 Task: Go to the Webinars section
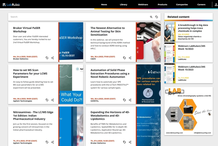coord(143,5)
